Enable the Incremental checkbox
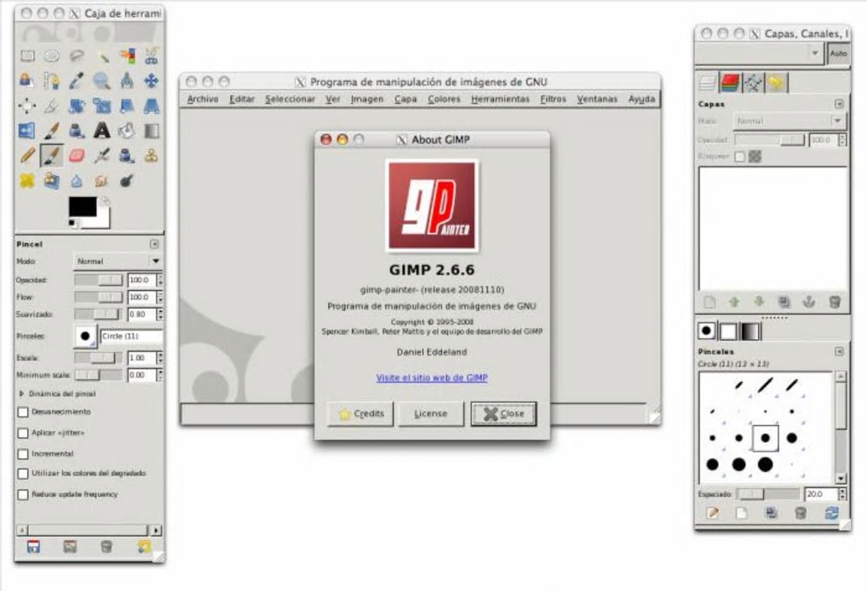This screenshot has height=591, width=867. coord(23,454)
